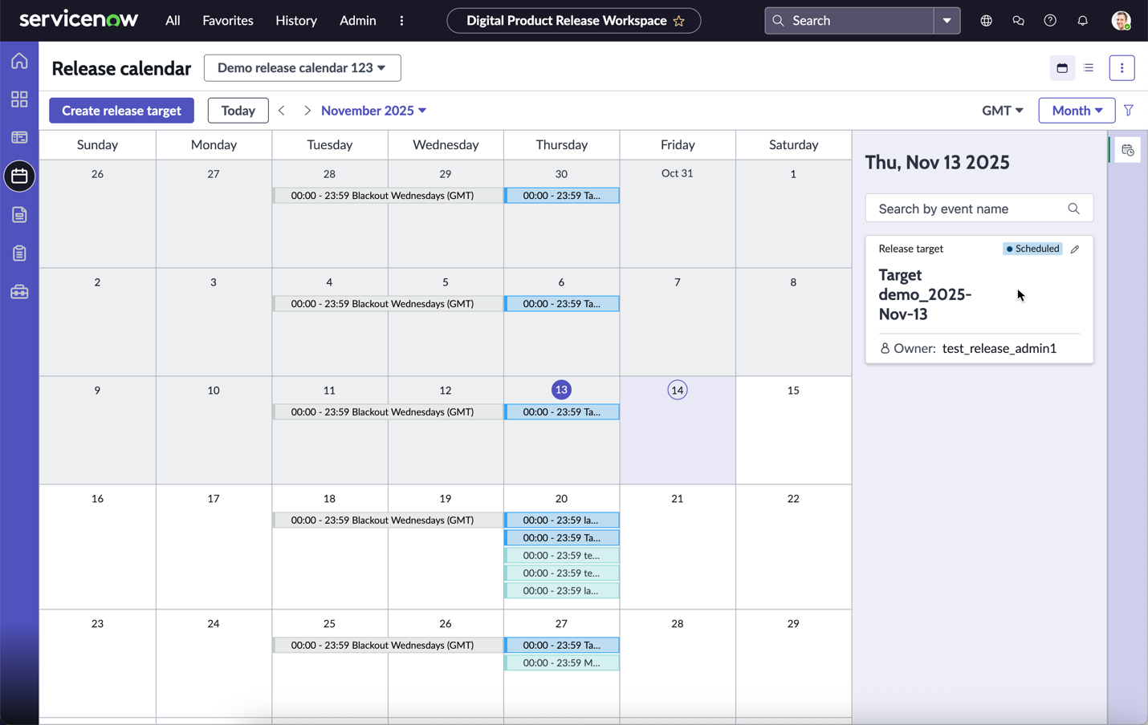The image size is (1148, 725).
Task: Open Blackout Wednesdays event on Nov 11
Action: coord(388,412)
